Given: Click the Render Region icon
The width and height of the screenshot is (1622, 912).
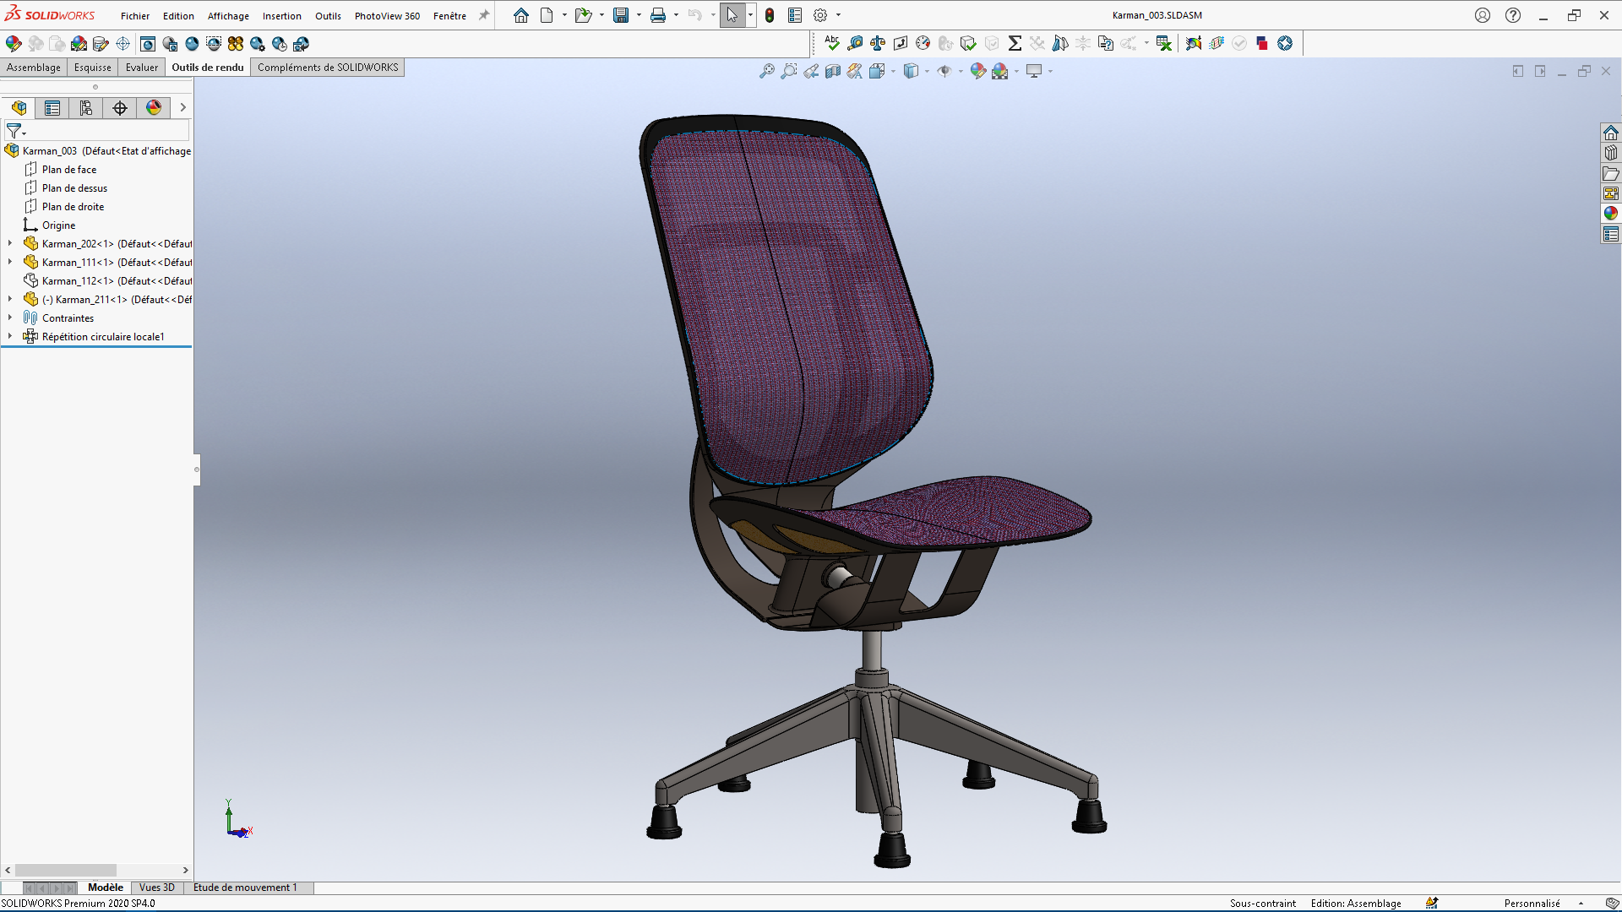Looking at the screenshot, I should 214,44.
